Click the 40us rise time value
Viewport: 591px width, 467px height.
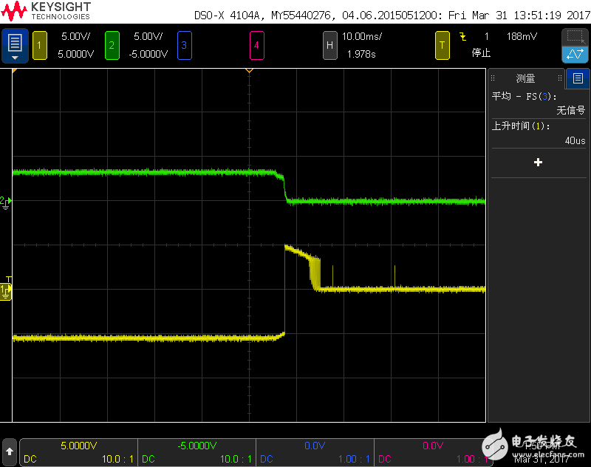click(x=575, y=140)
